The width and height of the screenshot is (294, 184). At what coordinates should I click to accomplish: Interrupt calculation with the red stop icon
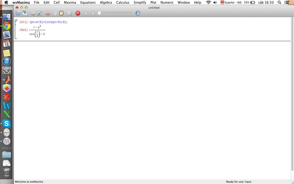click(x=78, y=13)
